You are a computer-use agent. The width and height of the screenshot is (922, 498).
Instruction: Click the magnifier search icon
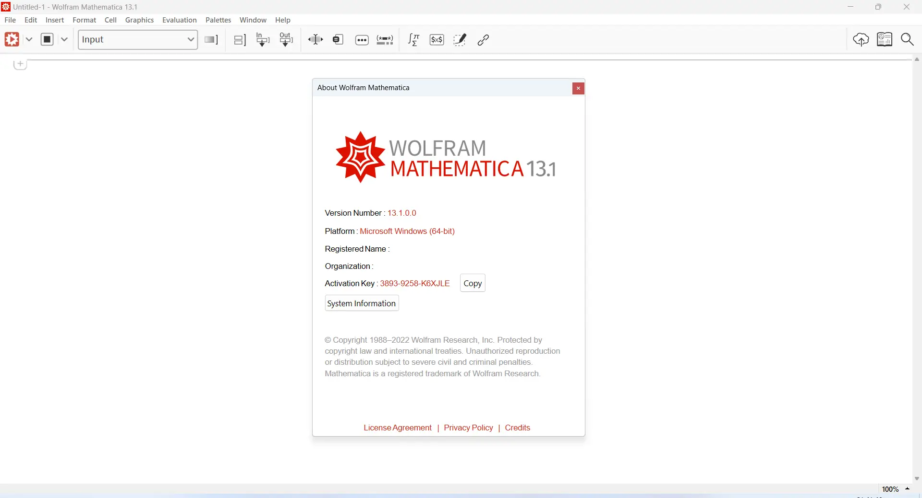(x=908, y=40)
